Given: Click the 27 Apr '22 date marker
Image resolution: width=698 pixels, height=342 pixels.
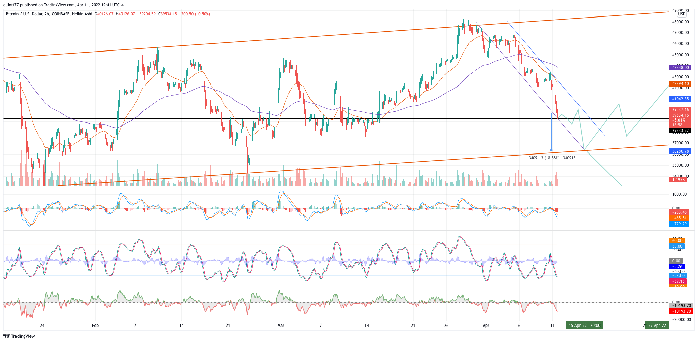Looking at the screenshot, I should tap(657, 325).
